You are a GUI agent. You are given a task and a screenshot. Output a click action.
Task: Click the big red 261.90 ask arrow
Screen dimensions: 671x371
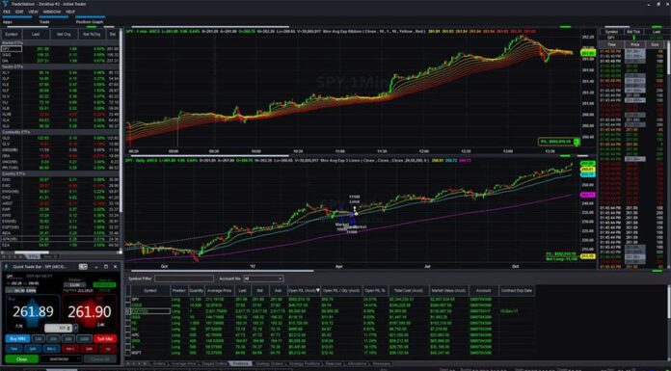coord(90,311)
